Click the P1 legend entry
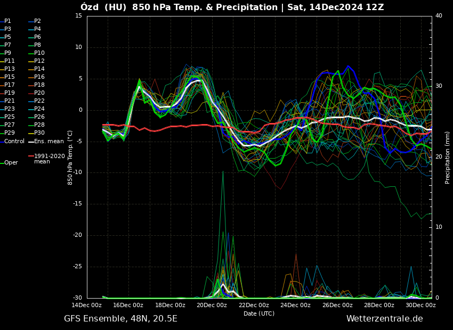This screenshot has height=330, width=453. (x=7, y=21)
